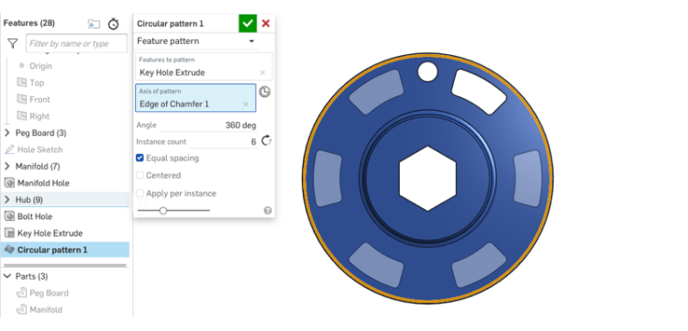
Task: Click the Circular pattern 1 feature icon
Action: (9, 250)
